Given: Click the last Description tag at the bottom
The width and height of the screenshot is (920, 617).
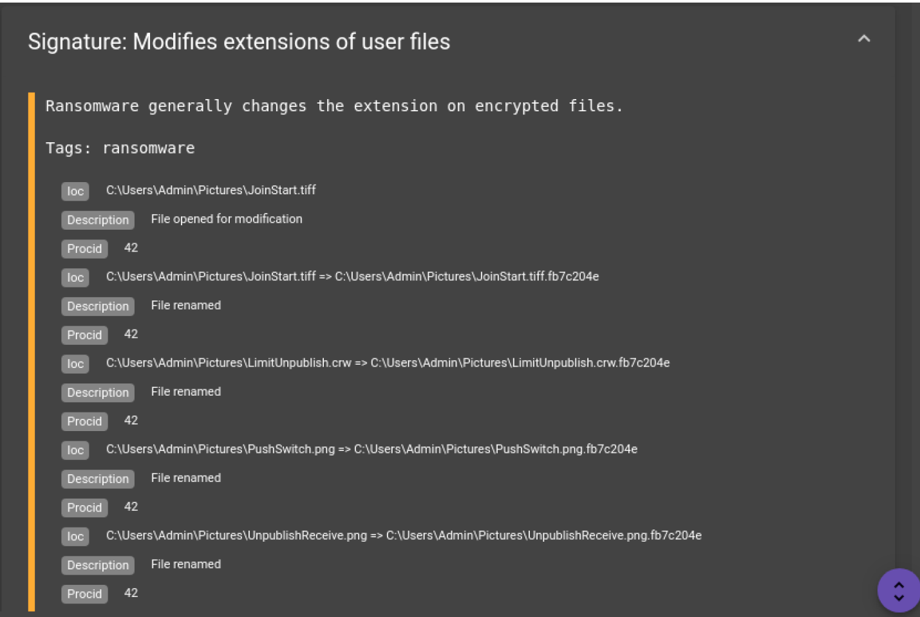Looking at the screenshot, I should coord(98,565).
